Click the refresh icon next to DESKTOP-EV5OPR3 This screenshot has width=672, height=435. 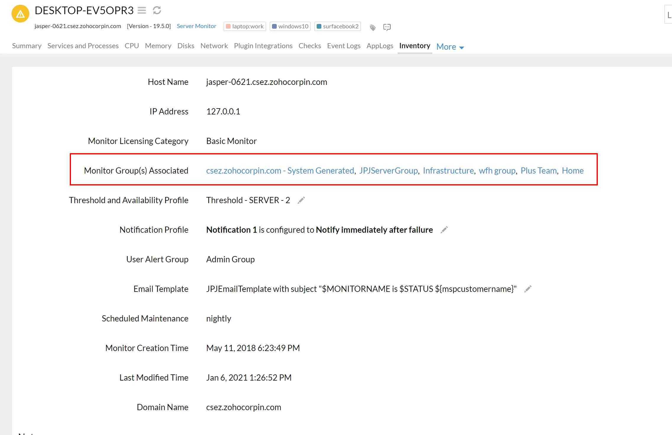pos(157,11)
